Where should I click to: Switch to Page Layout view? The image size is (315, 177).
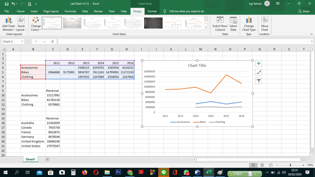[x=262, y=165]
